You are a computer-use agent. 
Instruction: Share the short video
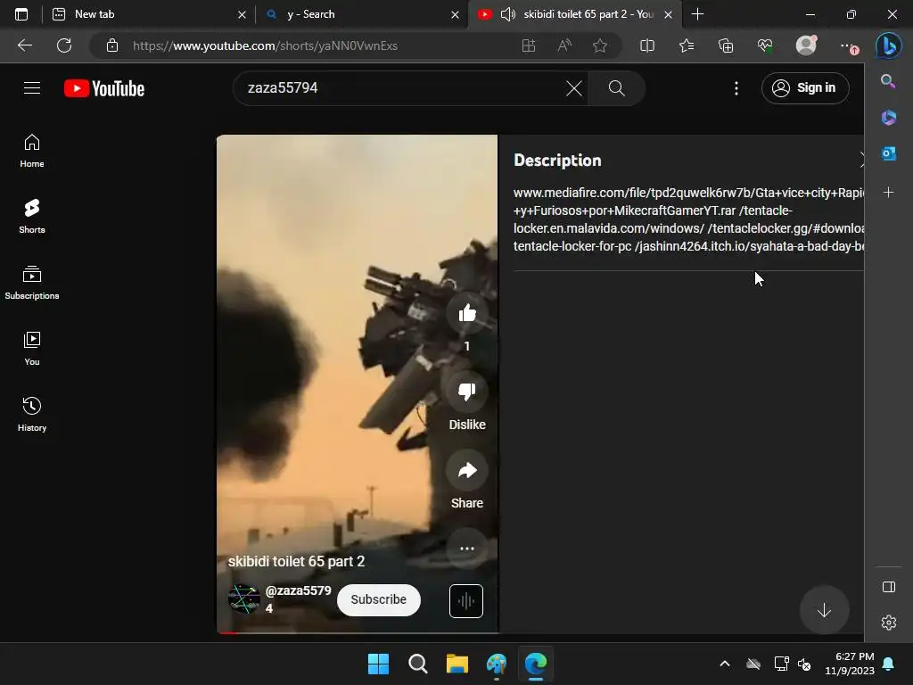click(467, 470)
